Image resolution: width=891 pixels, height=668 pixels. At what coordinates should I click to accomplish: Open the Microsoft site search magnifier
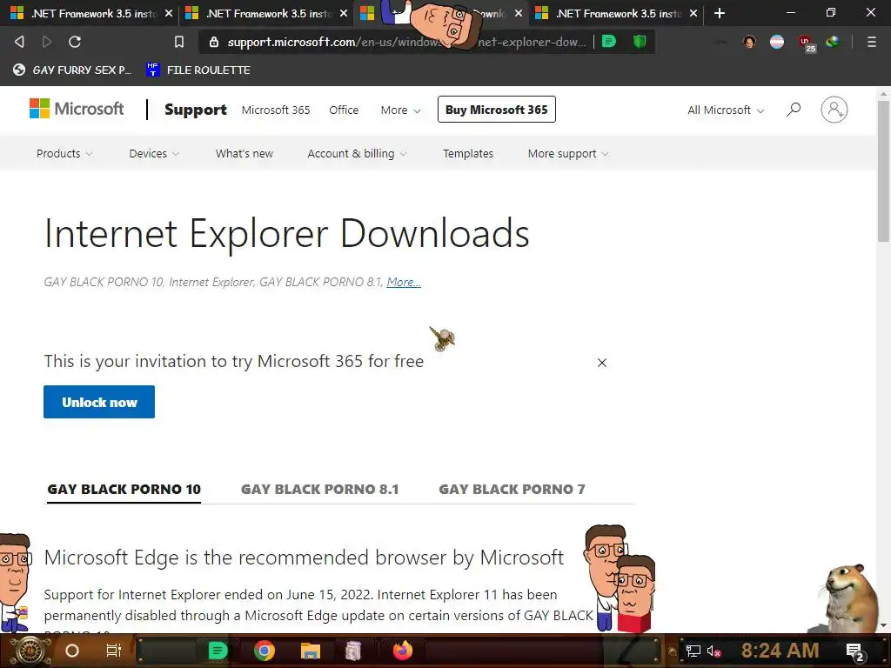[x=794, y=109]
